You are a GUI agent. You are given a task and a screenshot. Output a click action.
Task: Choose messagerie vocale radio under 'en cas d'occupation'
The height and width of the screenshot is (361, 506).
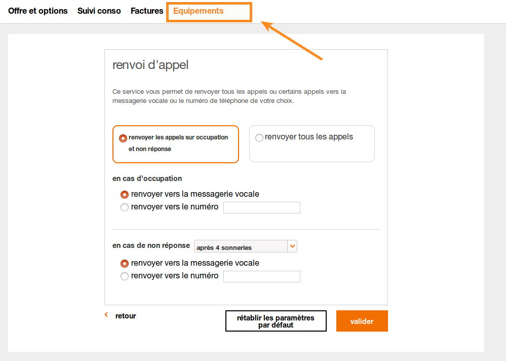click(125, 195)
